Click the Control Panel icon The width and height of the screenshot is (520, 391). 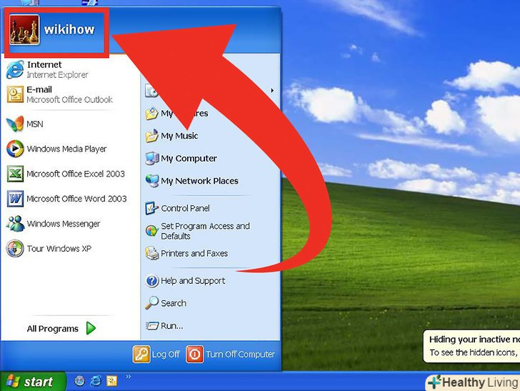[151, 208]
